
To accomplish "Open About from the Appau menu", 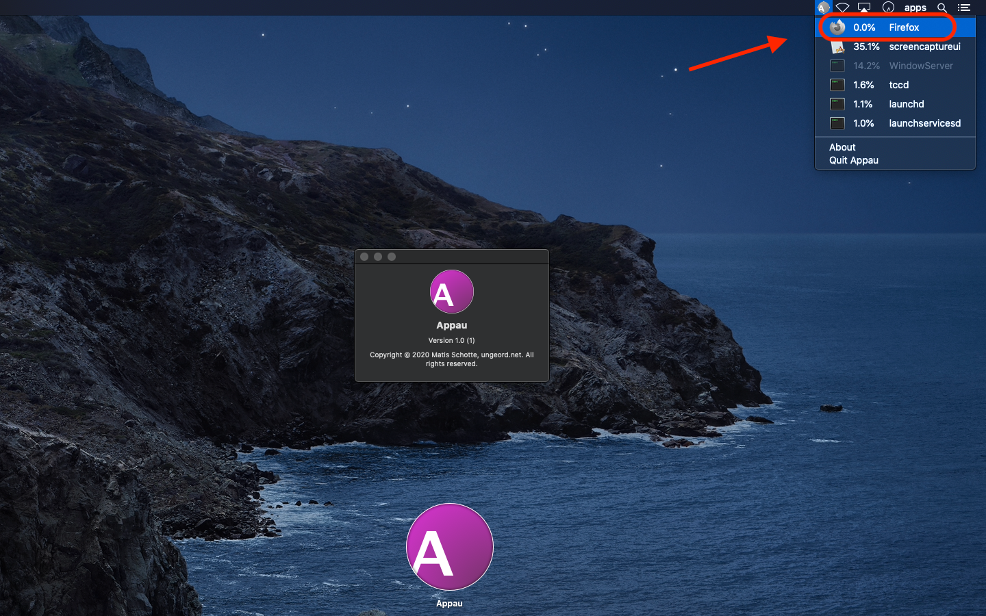I will [842, 147].
